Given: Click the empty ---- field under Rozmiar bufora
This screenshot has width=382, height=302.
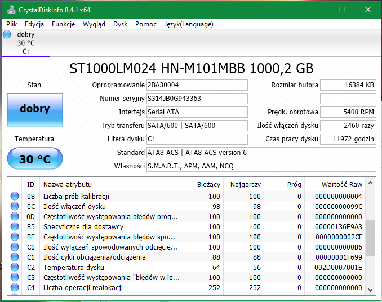Looking at the screenshot, I should (x=348, y=99).
